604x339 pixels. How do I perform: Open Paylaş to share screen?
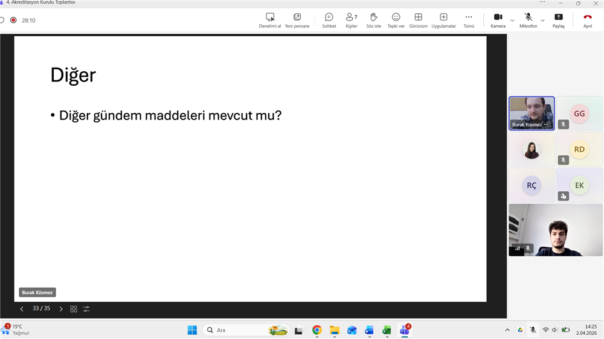[x=558, y=20]
